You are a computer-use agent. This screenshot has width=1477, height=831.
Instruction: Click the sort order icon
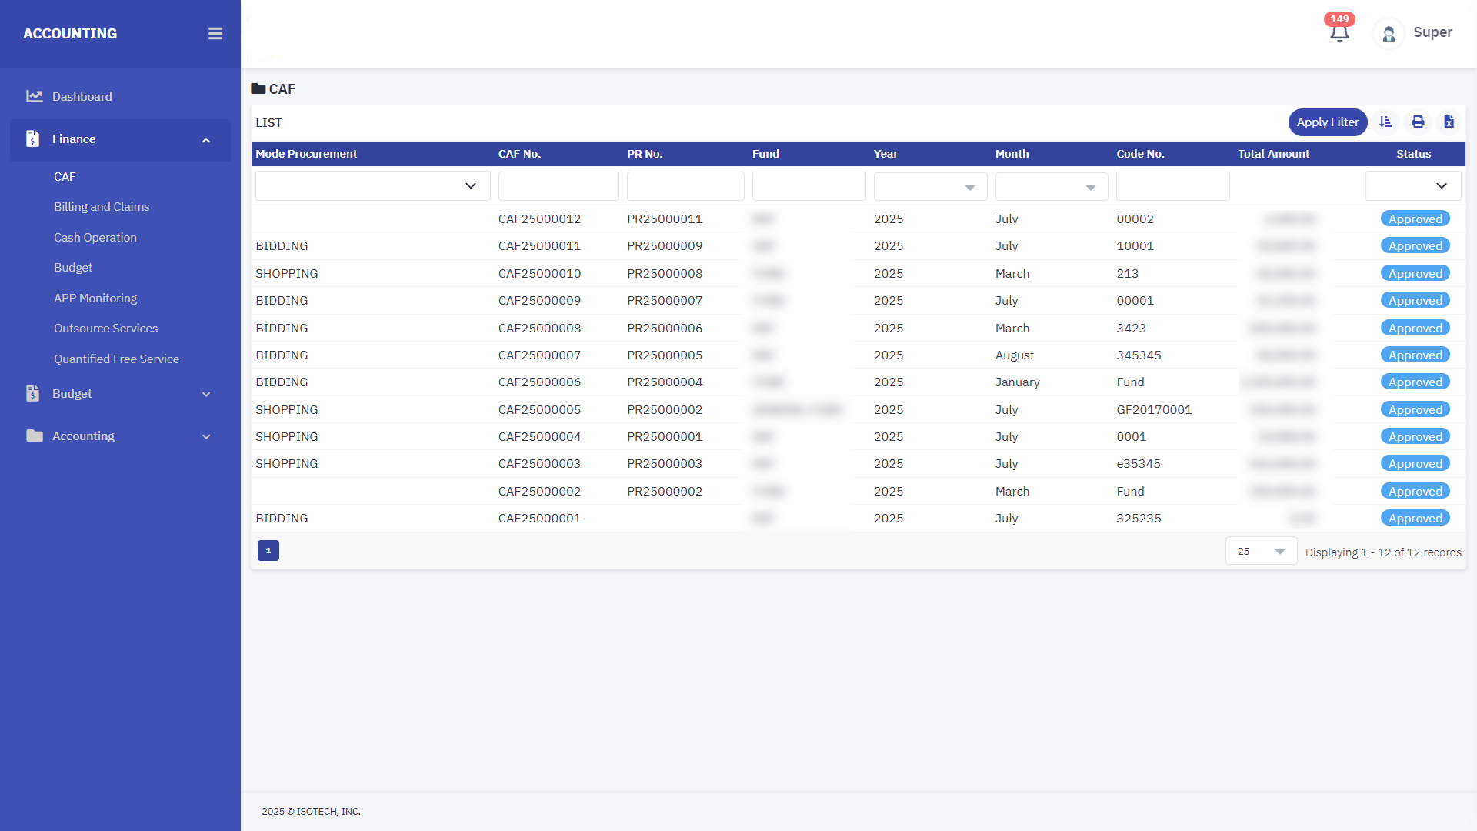(1385, 122)
